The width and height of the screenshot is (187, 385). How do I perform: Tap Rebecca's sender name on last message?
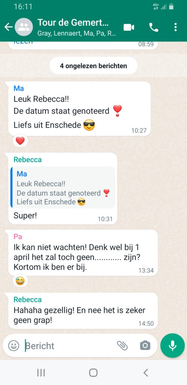click(27, 300)
